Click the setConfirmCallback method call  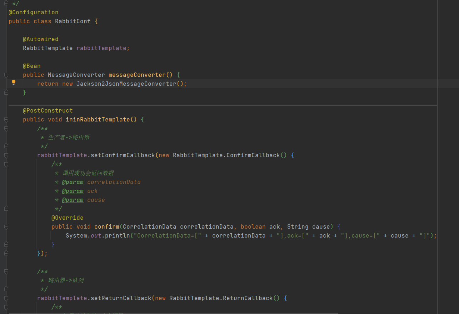coord(123,155)
